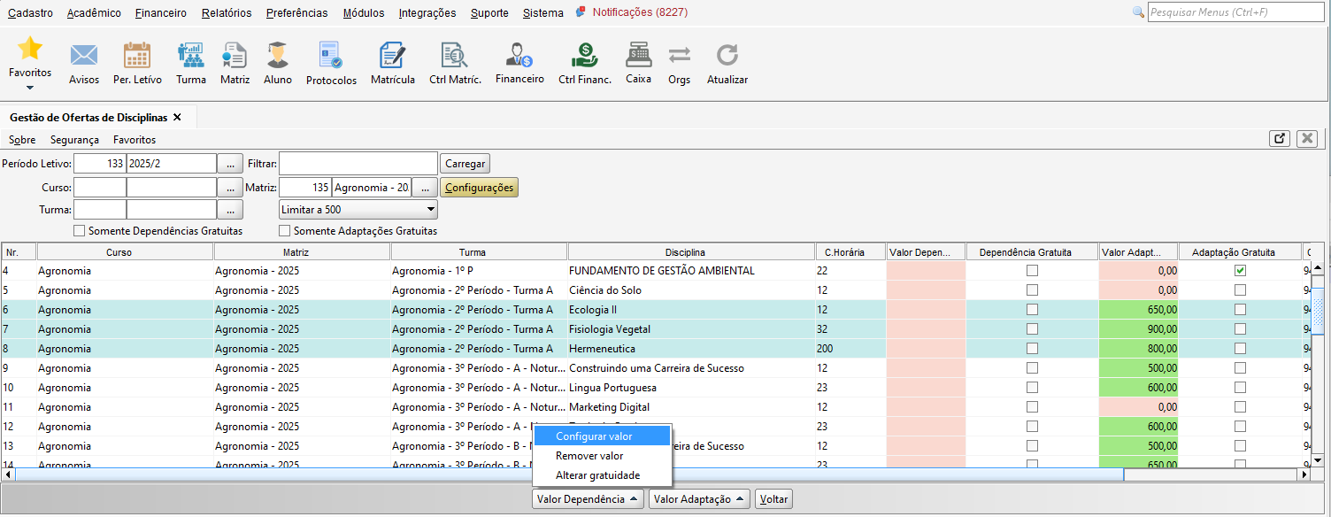Viewport: 1331px width, 517px height.
Task: Enable Somente Dependências Gratuitas checkbox
Action: coord(80,231)
